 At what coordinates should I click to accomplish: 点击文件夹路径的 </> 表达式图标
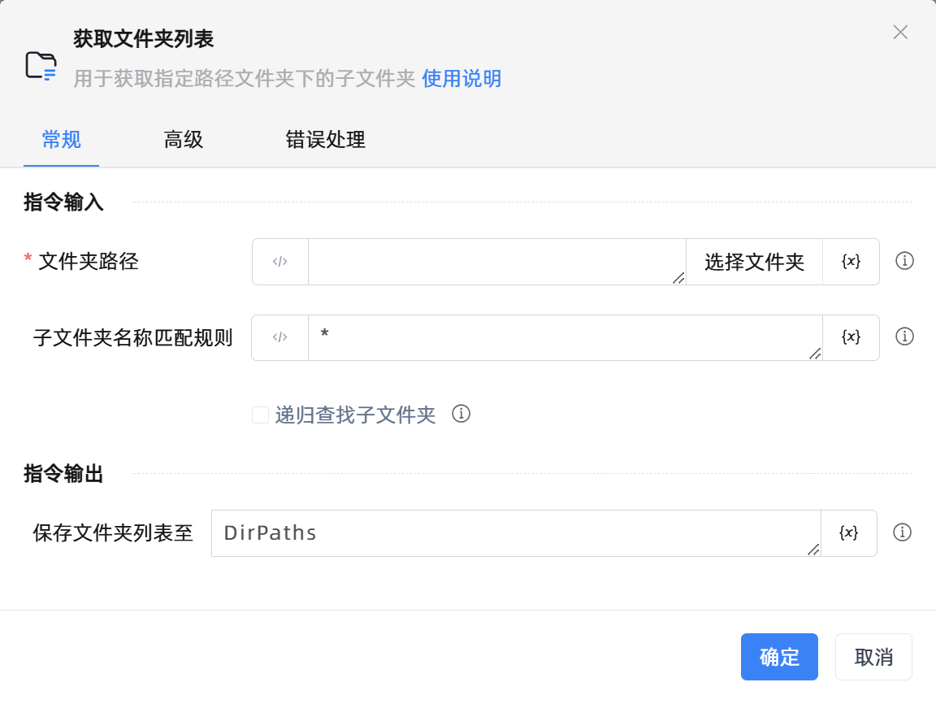click(279, 262)
